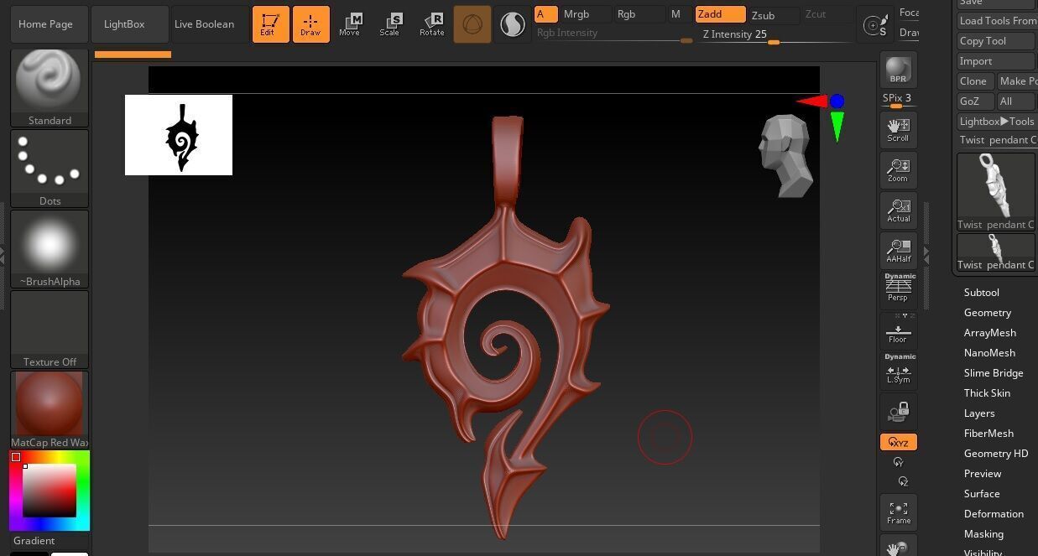Open the Texture Off picker
This screenshot has height=556, width=1038.
click(50, 330)
